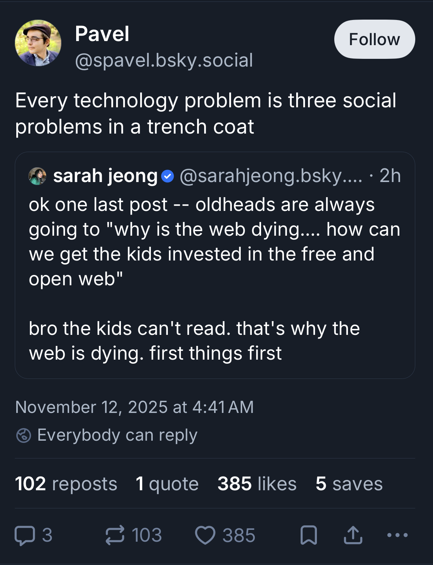Tap the repost arrows icon

115,535
